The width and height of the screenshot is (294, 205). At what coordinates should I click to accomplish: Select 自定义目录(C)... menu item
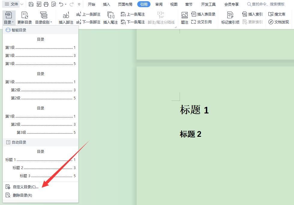(41, 187)
